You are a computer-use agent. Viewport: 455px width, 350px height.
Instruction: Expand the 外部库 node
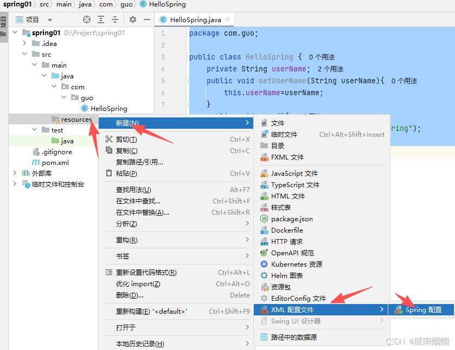point(15,173)
